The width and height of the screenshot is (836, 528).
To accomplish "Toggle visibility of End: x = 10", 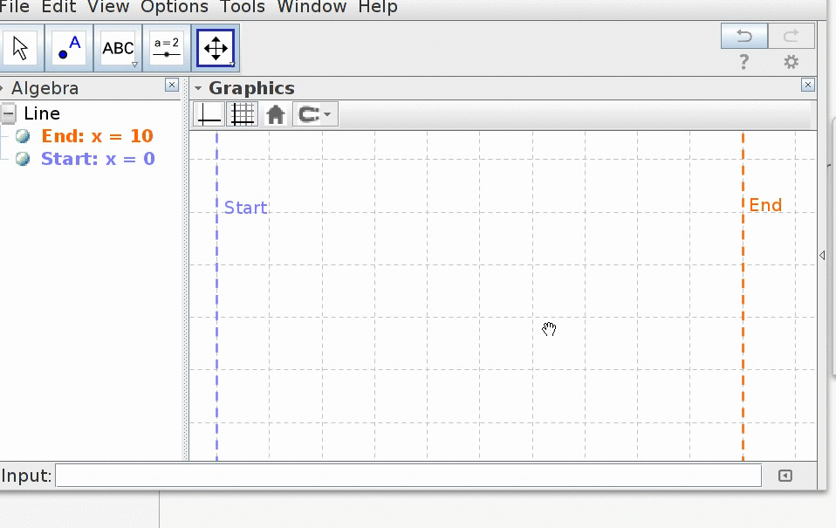I will [x=23, y=136].
